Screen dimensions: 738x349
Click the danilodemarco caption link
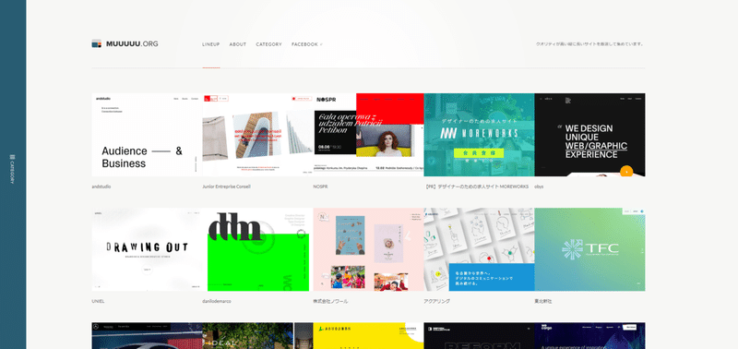coord(217,301)
